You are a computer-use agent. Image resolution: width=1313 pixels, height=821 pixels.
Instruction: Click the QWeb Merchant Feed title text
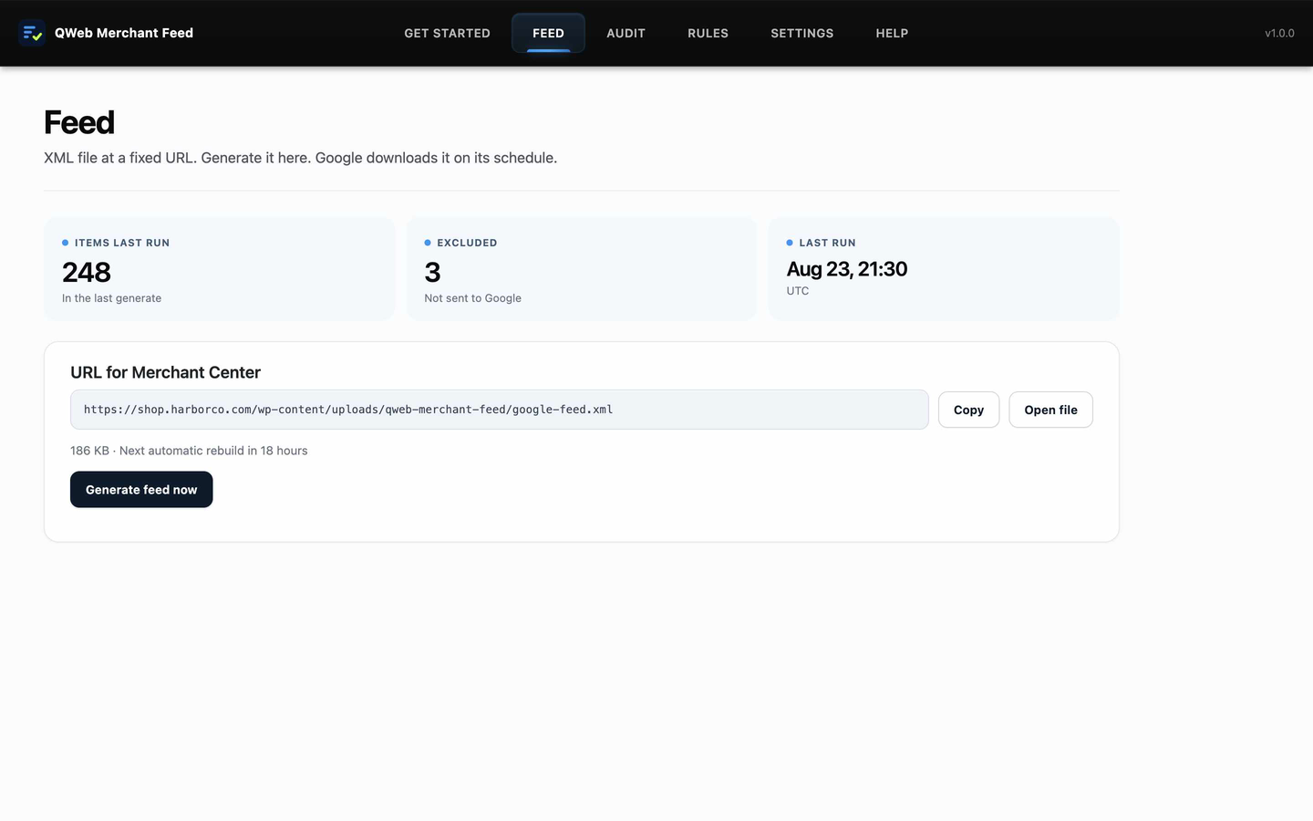point(124,33)
